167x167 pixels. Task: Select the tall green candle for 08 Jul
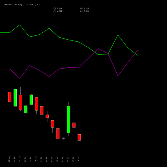pos(68,119)
